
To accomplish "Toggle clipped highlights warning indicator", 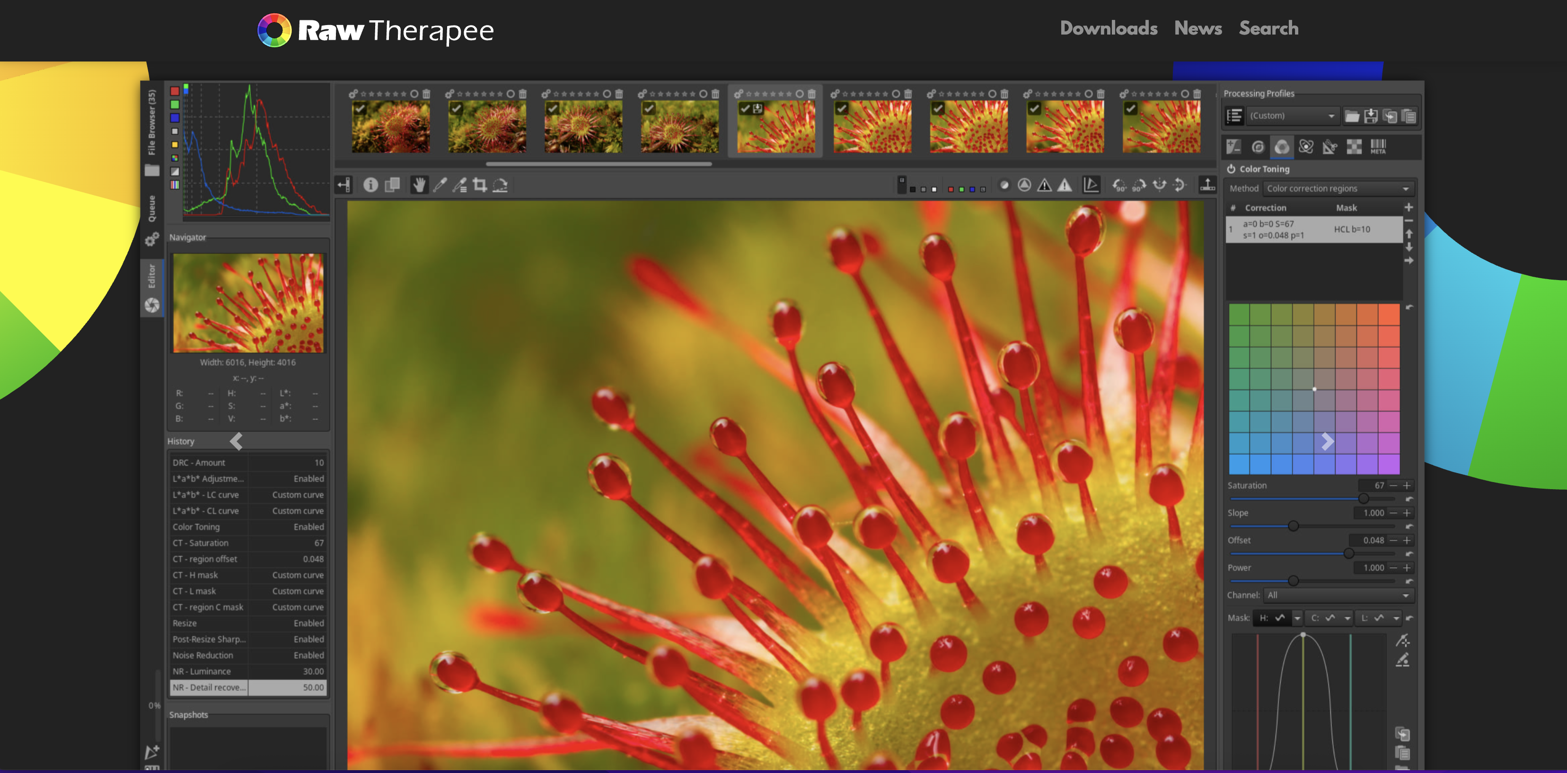I will coord(1064,185).
